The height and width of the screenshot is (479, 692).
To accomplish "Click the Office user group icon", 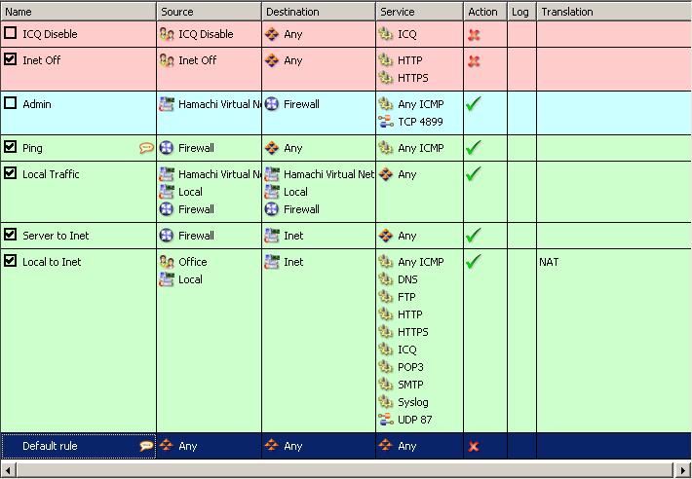I will point(167,262).
